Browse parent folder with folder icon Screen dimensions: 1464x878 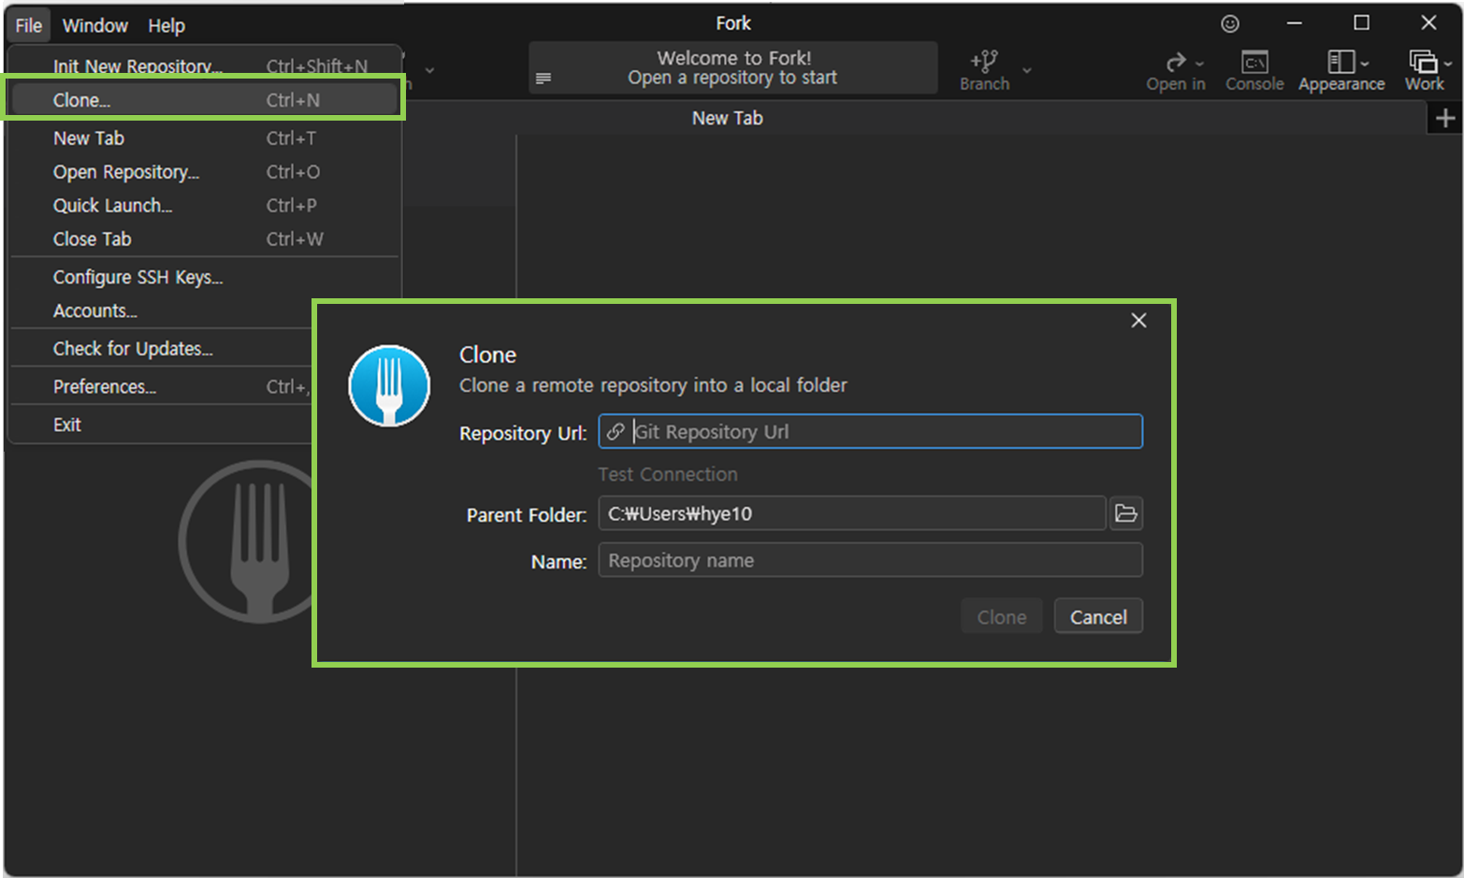(1126, 514)
